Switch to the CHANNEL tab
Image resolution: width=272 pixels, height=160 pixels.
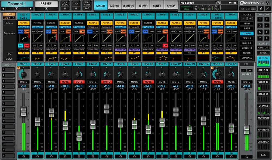point(129,6)
